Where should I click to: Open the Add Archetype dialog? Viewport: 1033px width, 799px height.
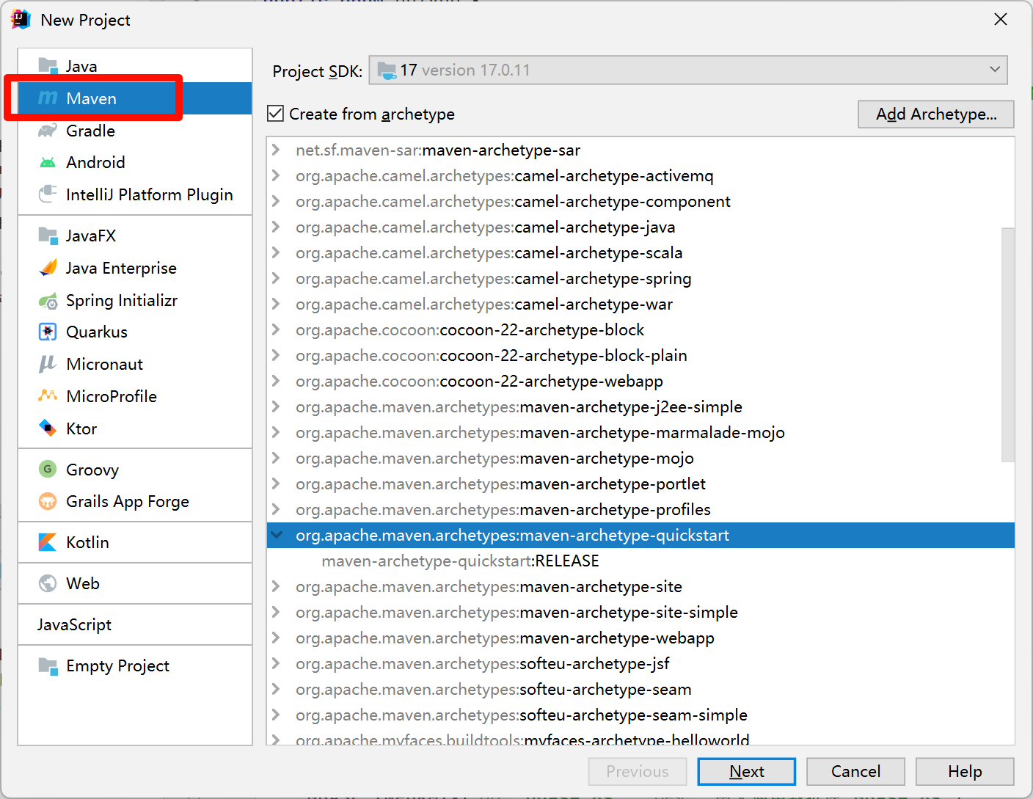[x=936, y=114]
